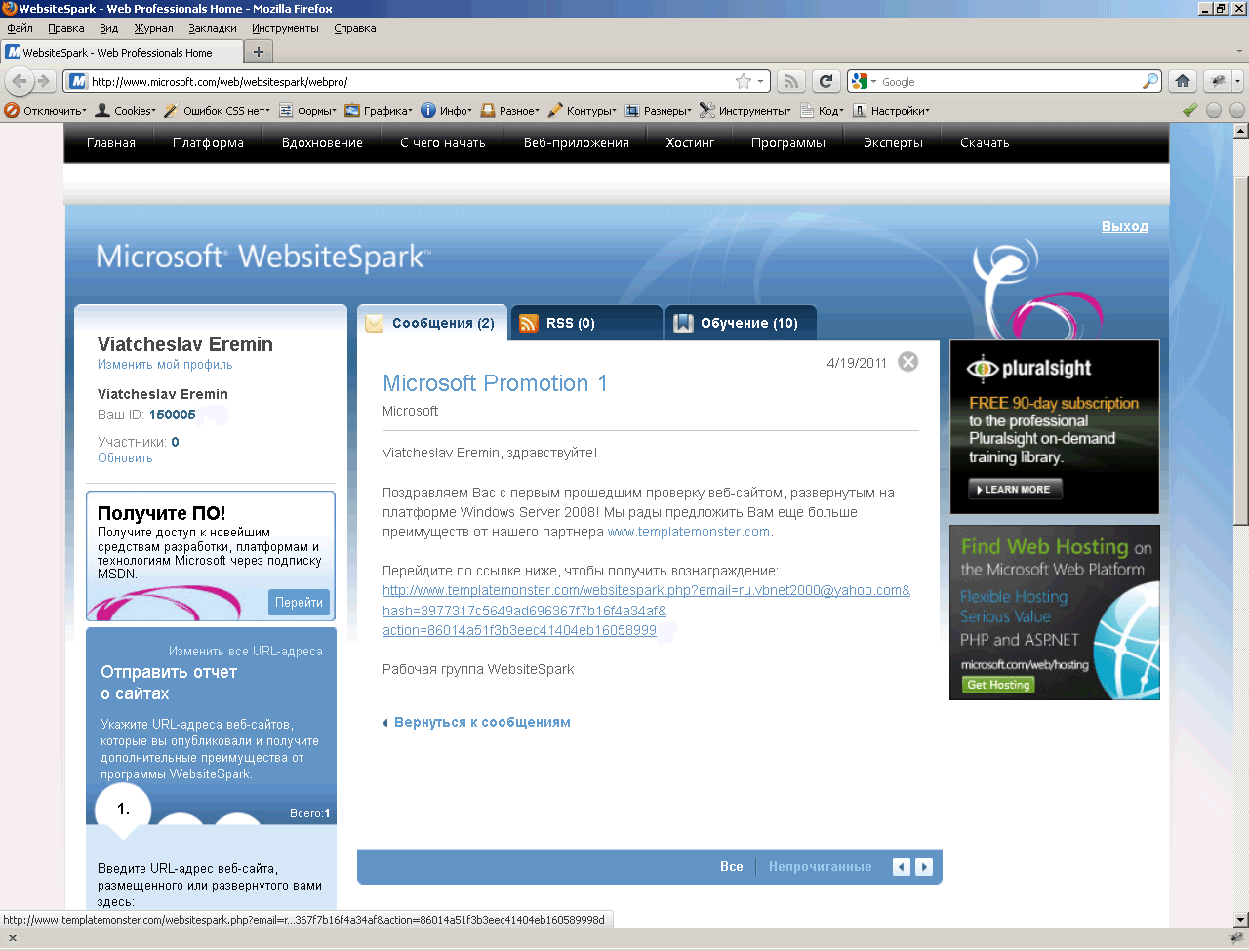This screenshot has height=951, width=1249.
Task: Open the developer toolbar Инструменты dropdown
Action: [x=745, y=111]
